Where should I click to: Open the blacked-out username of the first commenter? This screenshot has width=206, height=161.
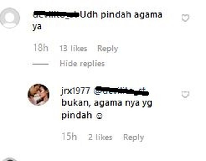56,15
